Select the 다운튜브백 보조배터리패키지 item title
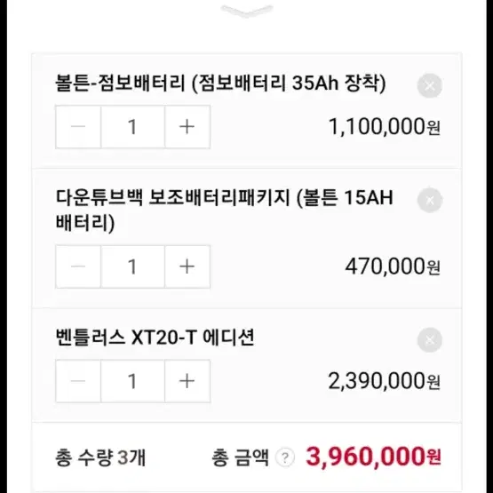 224,211
